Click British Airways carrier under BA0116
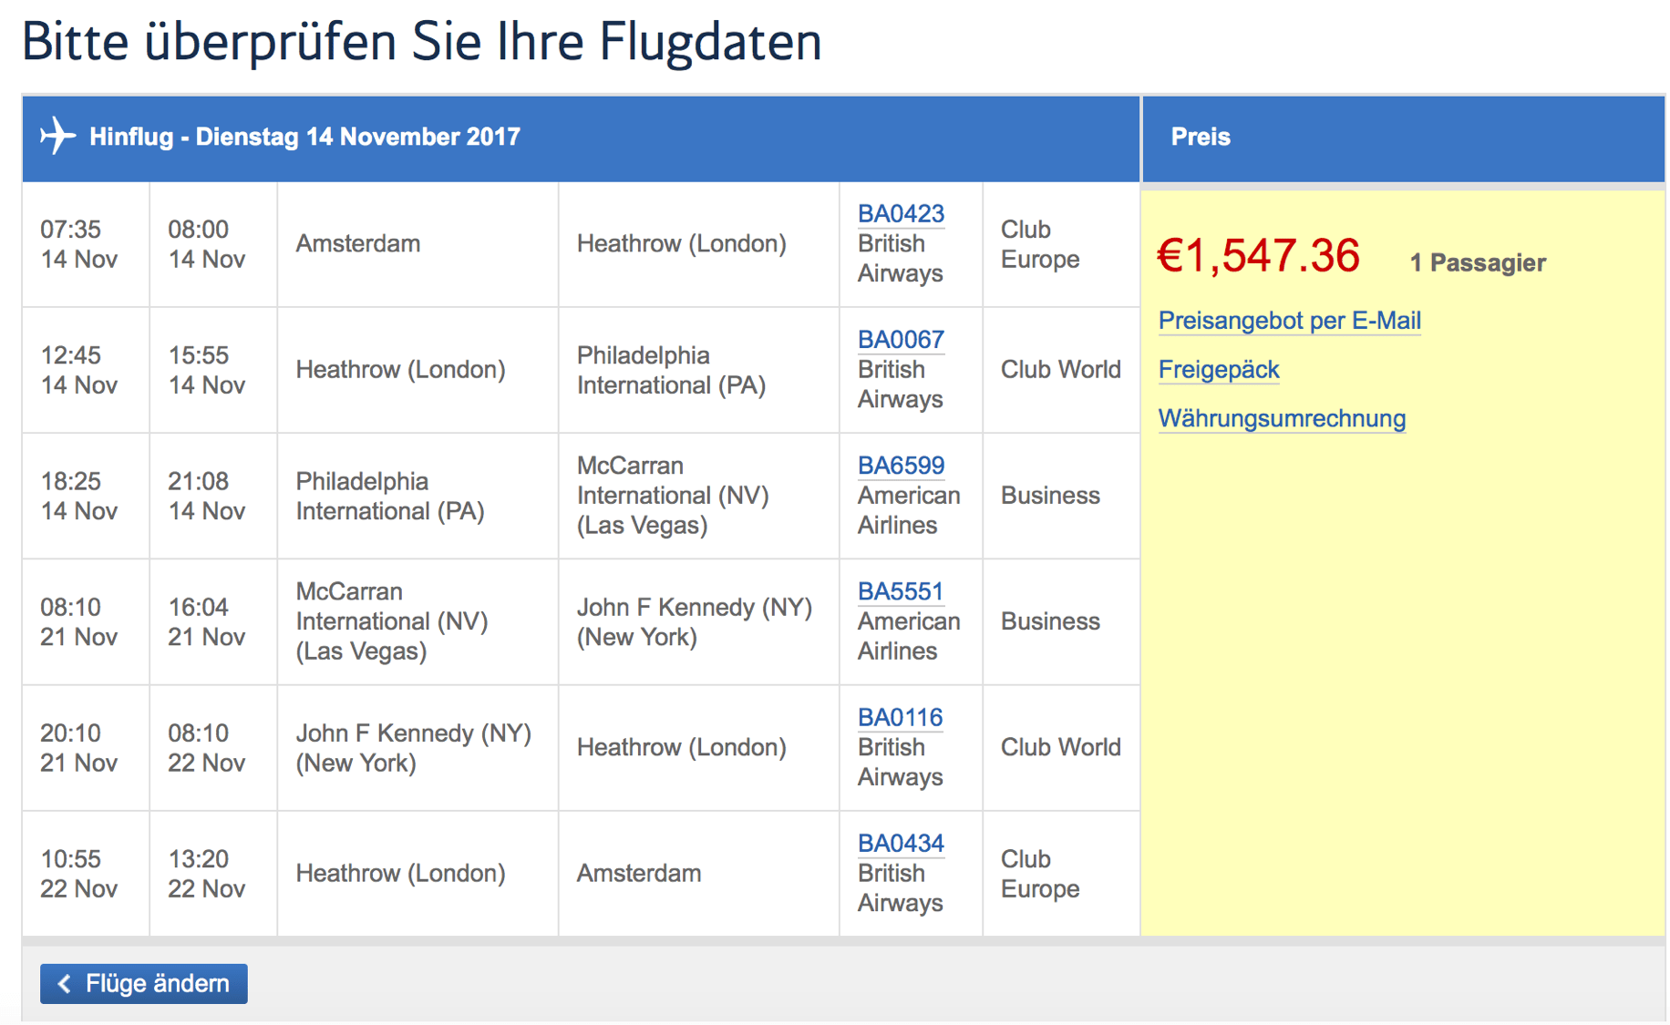This screenshot has height=1025, width=1670. [x=900, y=762]
